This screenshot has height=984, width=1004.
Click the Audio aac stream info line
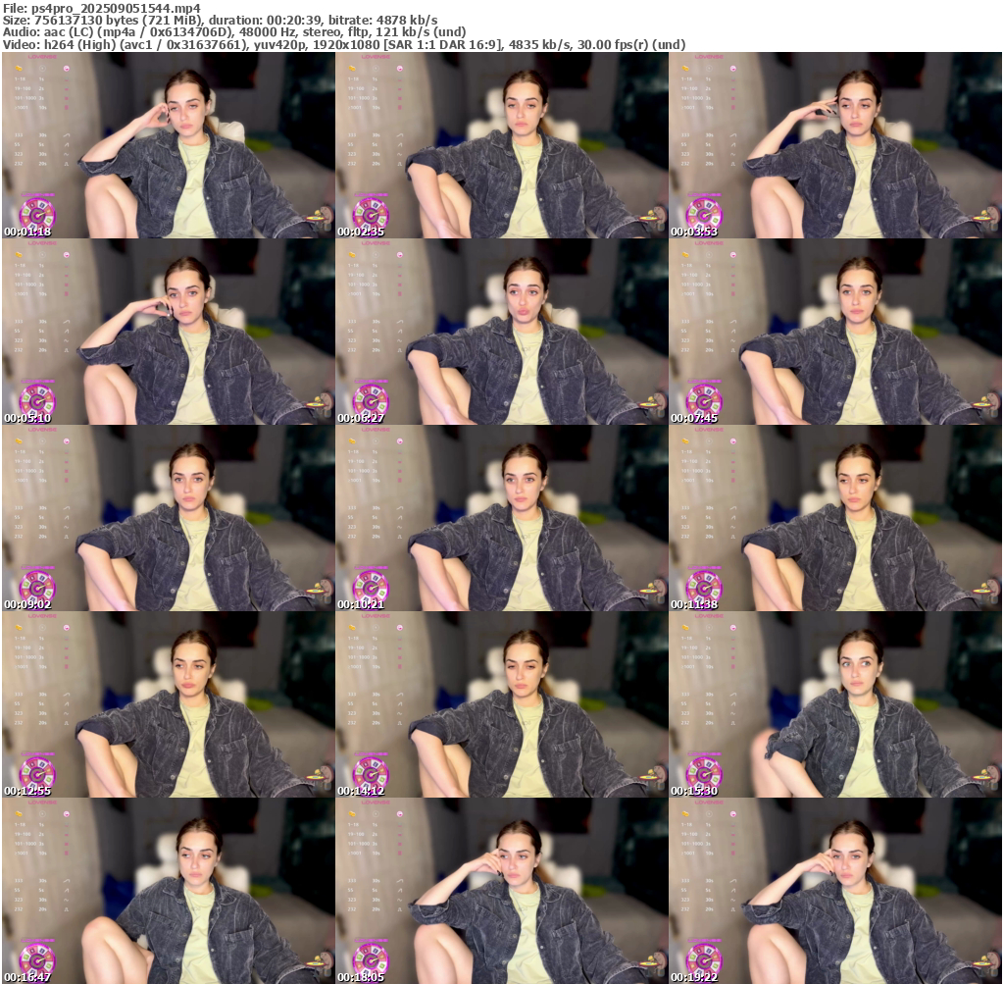pos(234,32)
